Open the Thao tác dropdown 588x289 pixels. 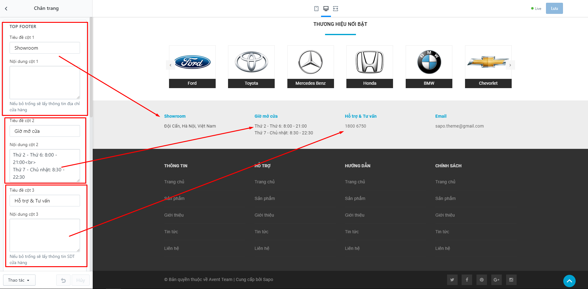pos(19,280)
